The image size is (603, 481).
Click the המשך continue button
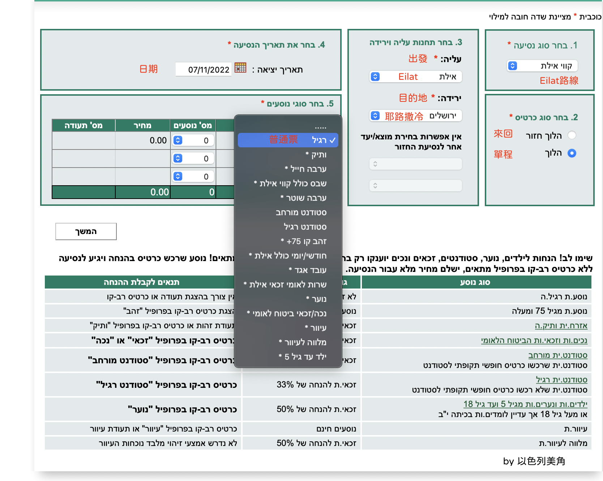[86, 231]
